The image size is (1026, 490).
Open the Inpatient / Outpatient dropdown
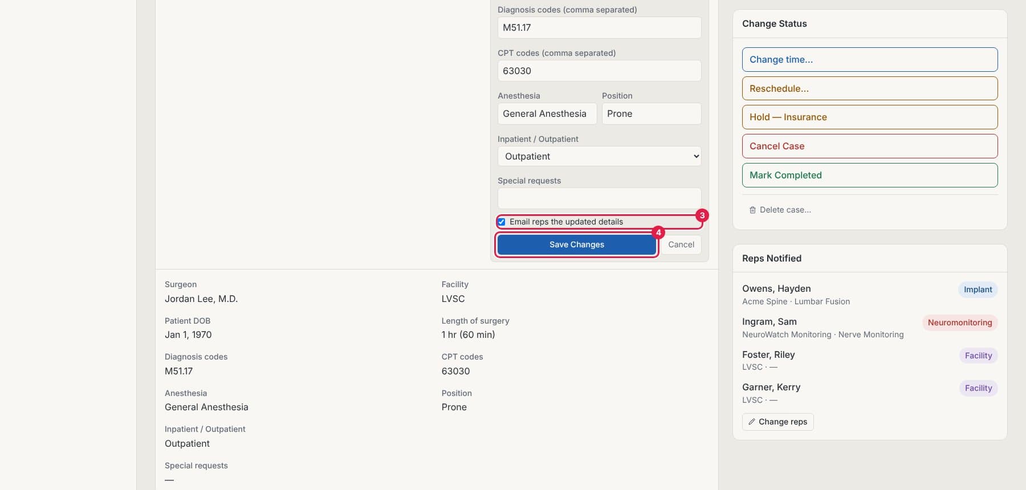point(599,156)
